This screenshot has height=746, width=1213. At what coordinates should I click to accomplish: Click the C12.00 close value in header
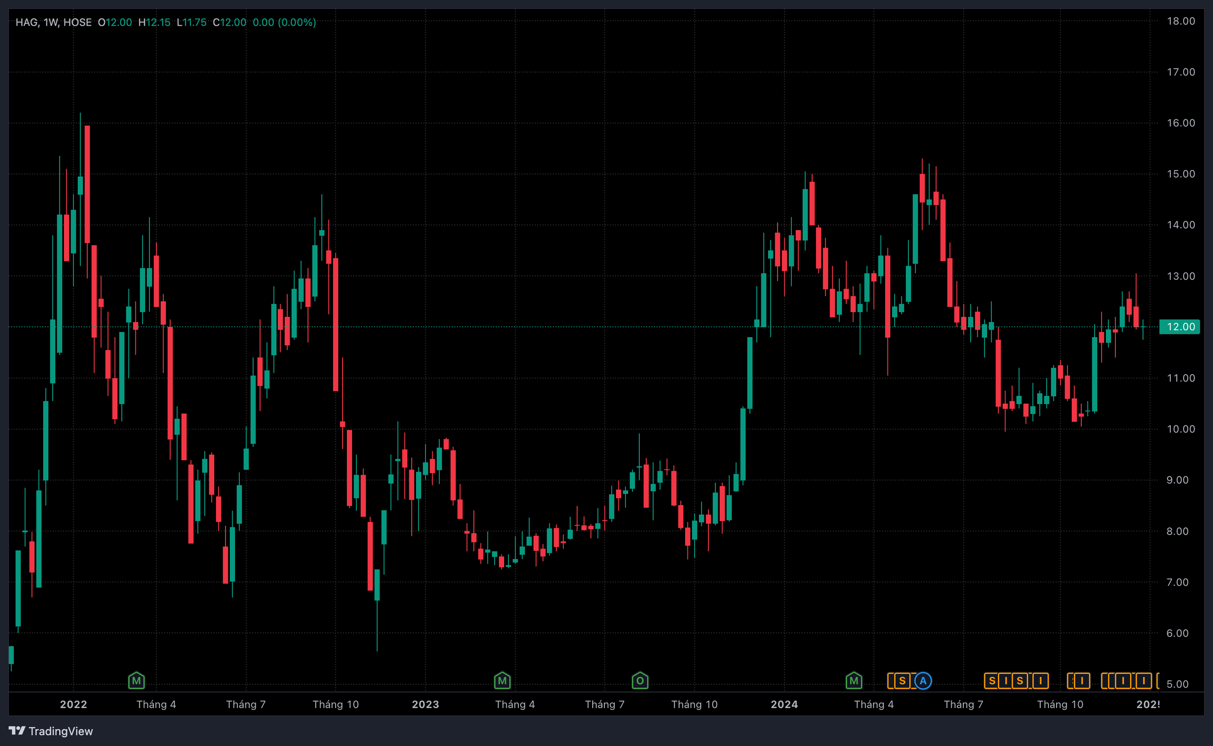(229, 22)
